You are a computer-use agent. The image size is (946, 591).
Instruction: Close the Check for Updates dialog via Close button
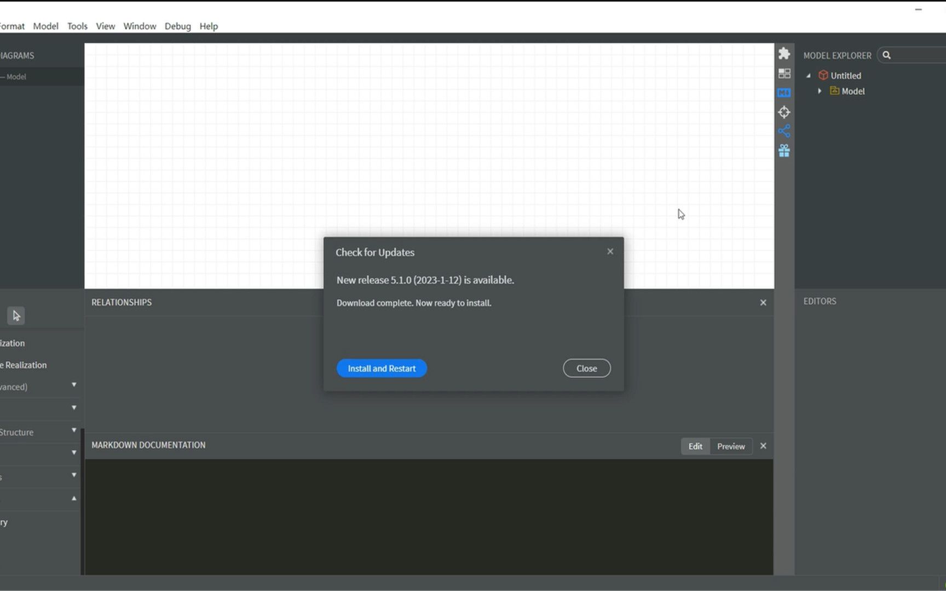pyautogui.click(x=586, y=368)
